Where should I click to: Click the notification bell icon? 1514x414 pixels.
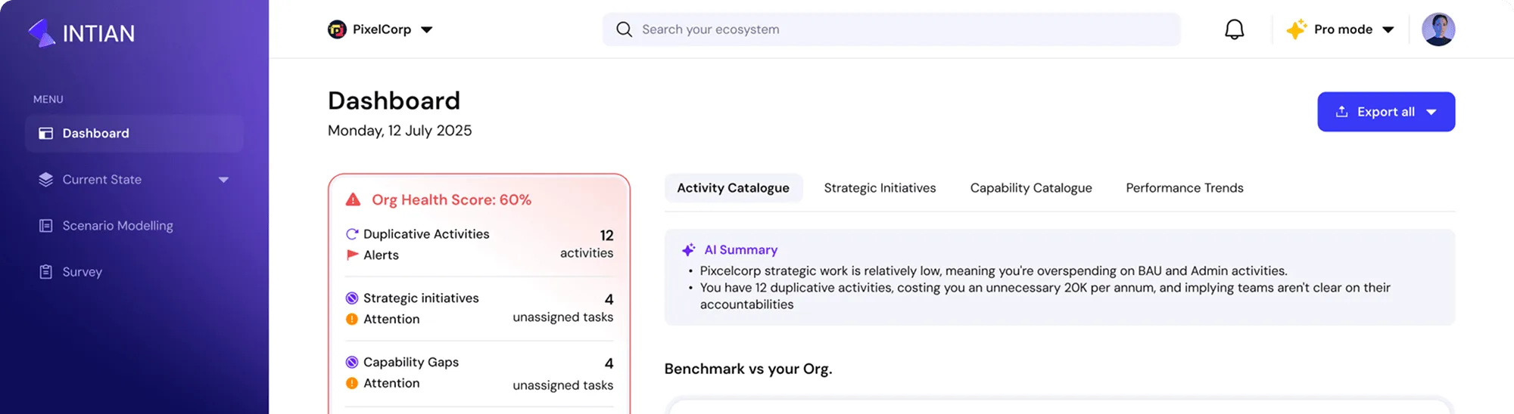pos(1234,29)
